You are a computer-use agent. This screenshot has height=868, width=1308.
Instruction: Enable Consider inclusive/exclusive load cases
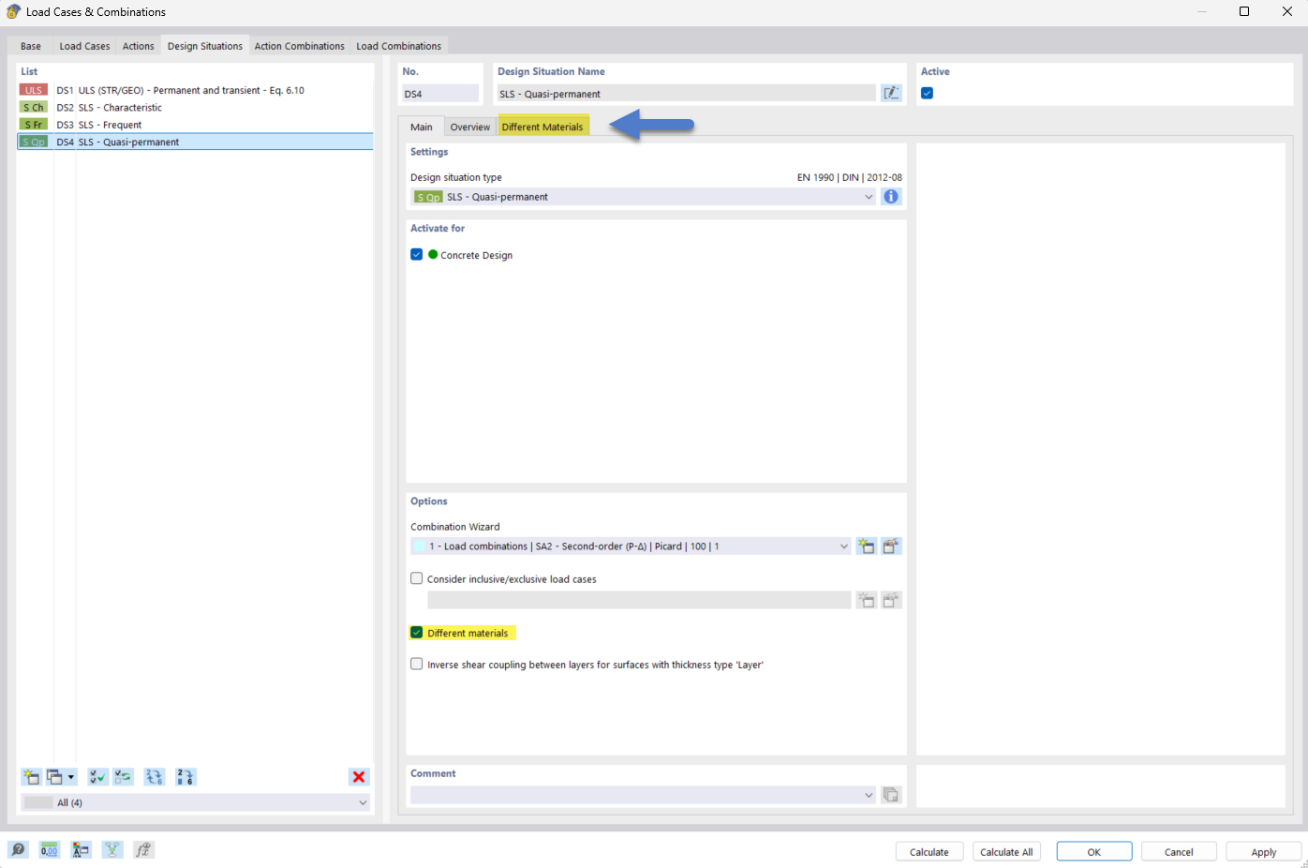coord(416,577)
